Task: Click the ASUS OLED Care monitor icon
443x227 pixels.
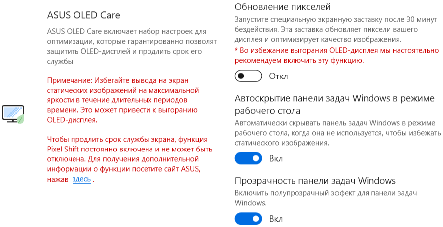Action: click(12, 113)
